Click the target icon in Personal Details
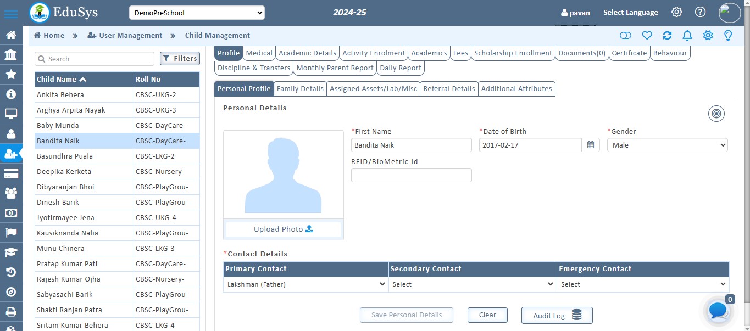Image resolution: width=750 pixels, height=331 pixels. tap(716, 114)
